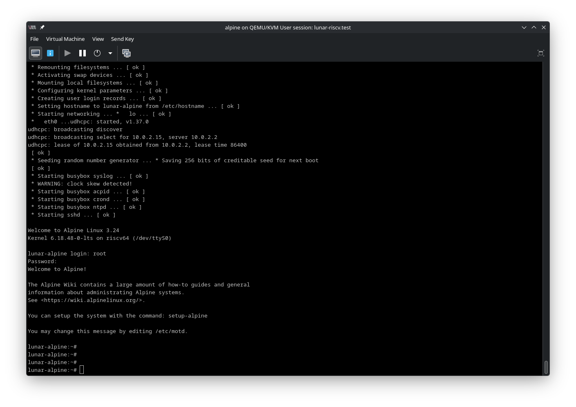Viewport: 576px width, 407px height.
Task: Click the 'Password:' line in the console
Action: [x=42, y=262]
